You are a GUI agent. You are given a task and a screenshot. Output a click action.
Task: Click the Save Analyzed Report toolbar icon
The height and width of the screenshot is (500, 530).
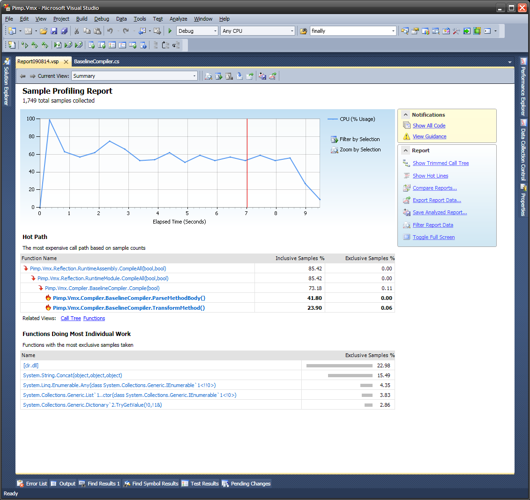click(262, 76)
